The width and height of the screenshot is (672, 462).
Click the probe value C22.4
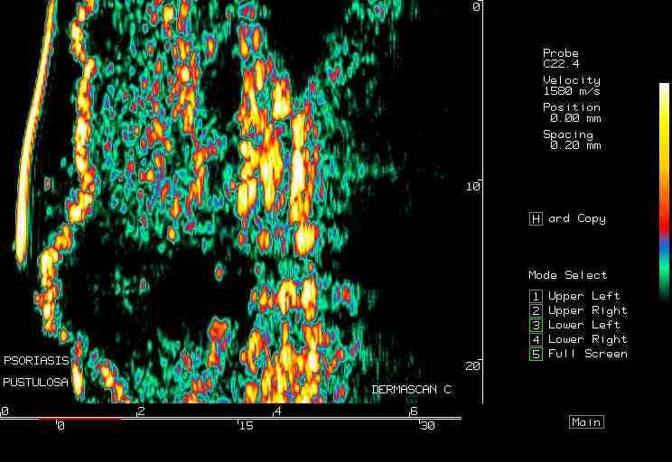click(561, 64)
